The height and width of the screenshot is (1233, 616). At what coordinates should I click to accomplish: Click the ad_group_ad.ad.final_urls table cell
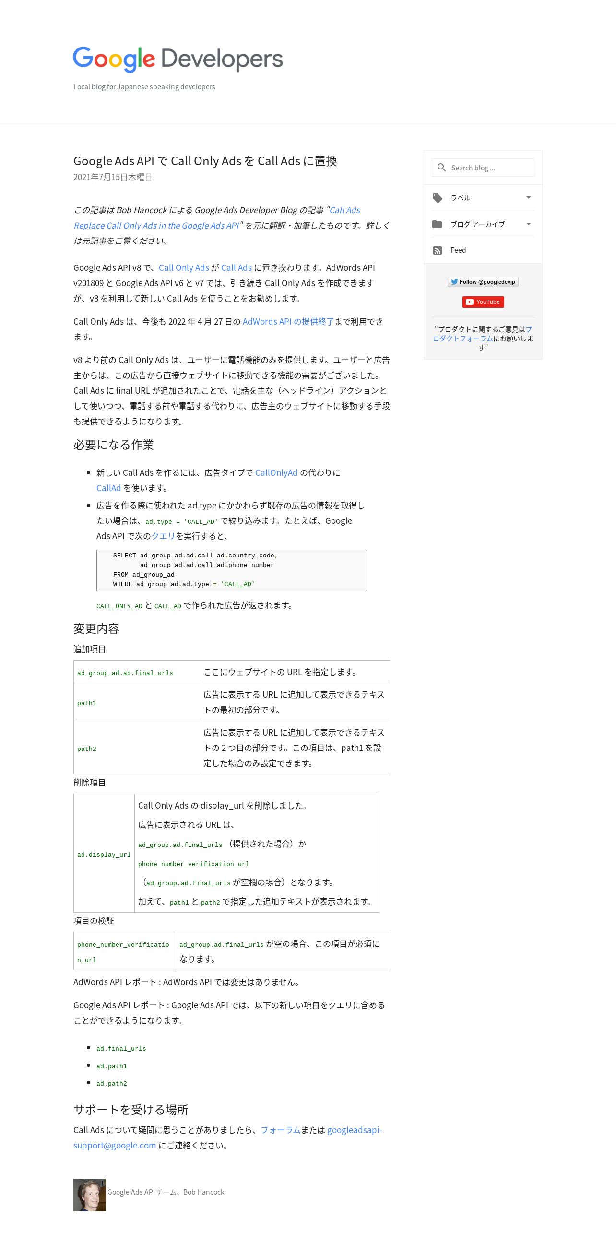click(137, 672)
